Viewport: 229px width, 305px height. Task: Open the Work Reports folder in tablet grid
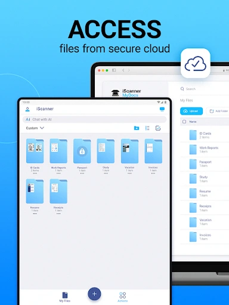[x=58, y=151]
